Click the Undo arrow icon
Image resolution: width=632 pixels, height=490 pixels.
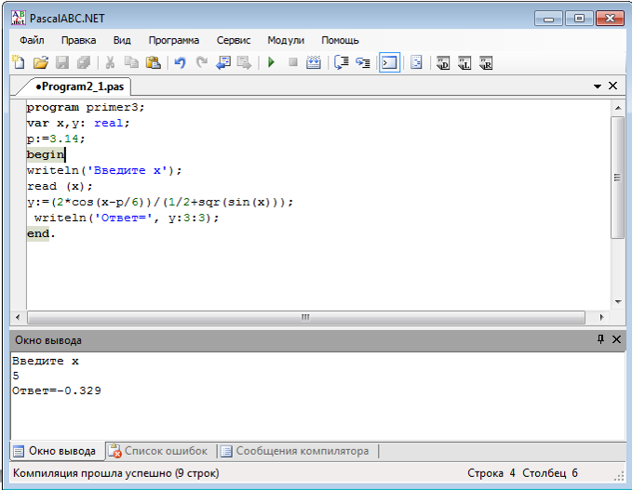(x=180, y=63)
